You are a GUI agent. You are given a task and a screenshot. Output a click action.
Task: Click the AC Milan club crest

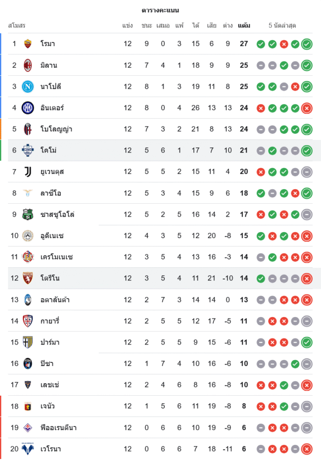28,65
